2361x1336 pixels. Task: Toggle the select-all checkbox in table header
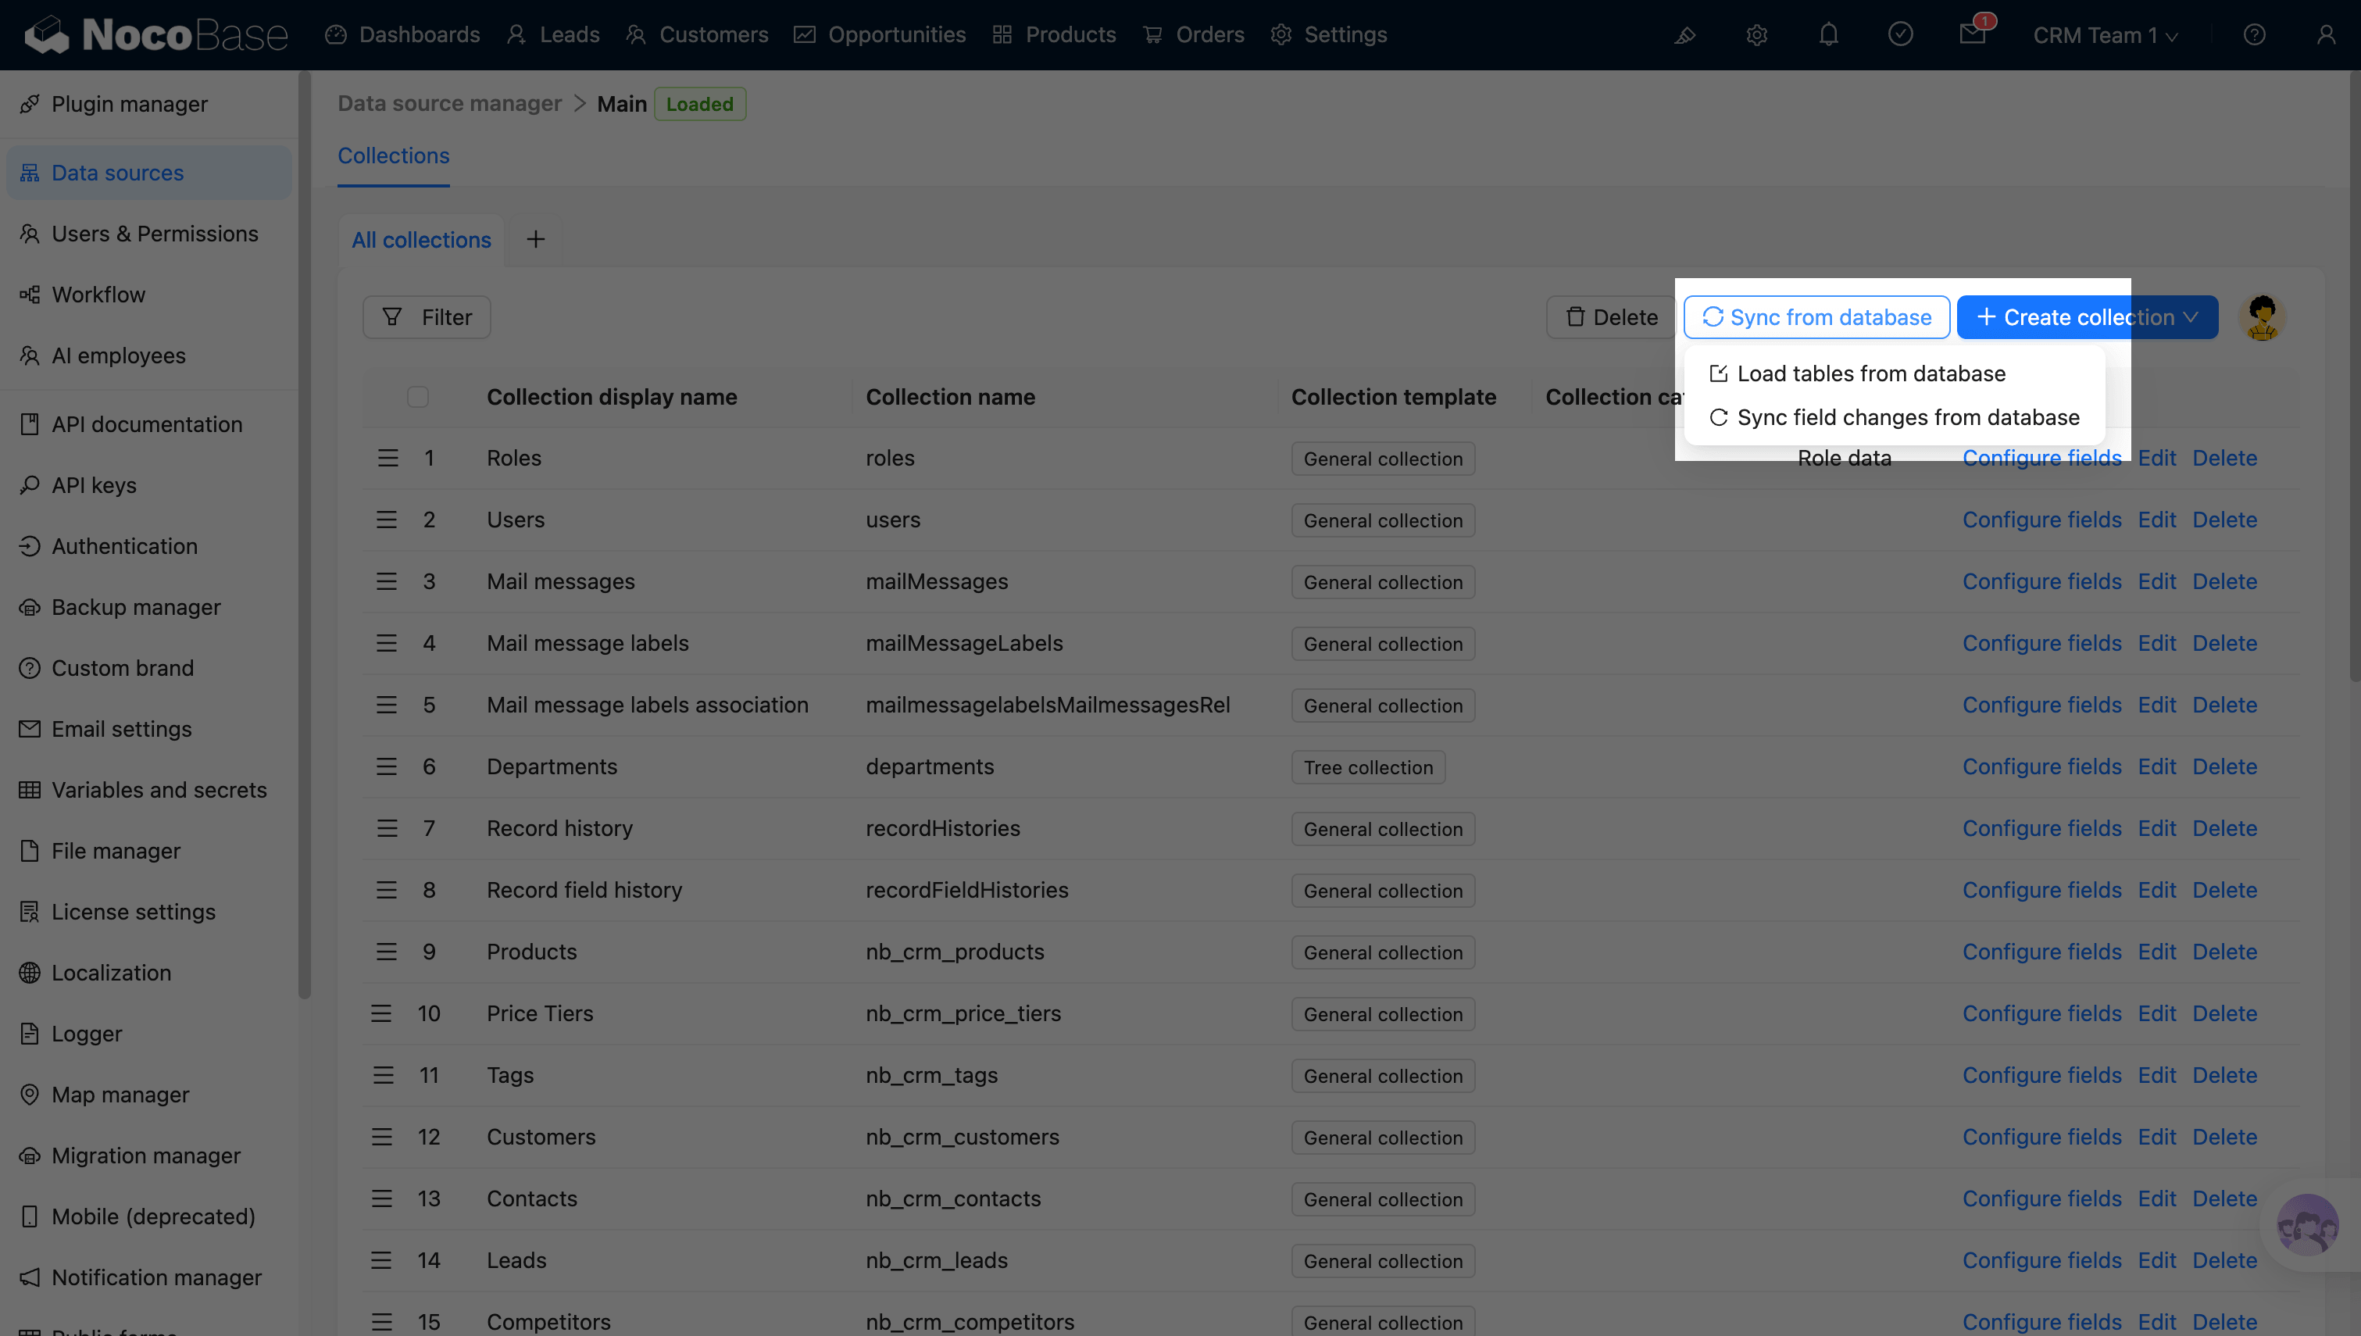point(417,398)
